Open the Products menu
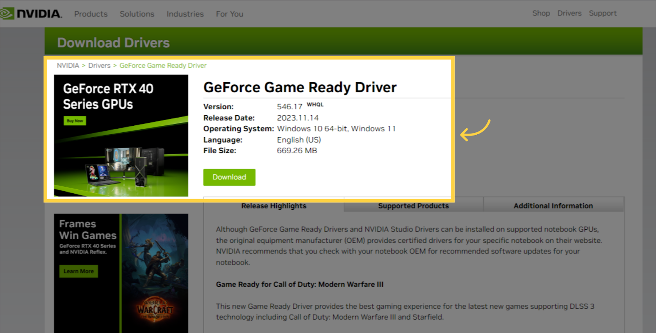The image size is (656, 333). [91, 14]
